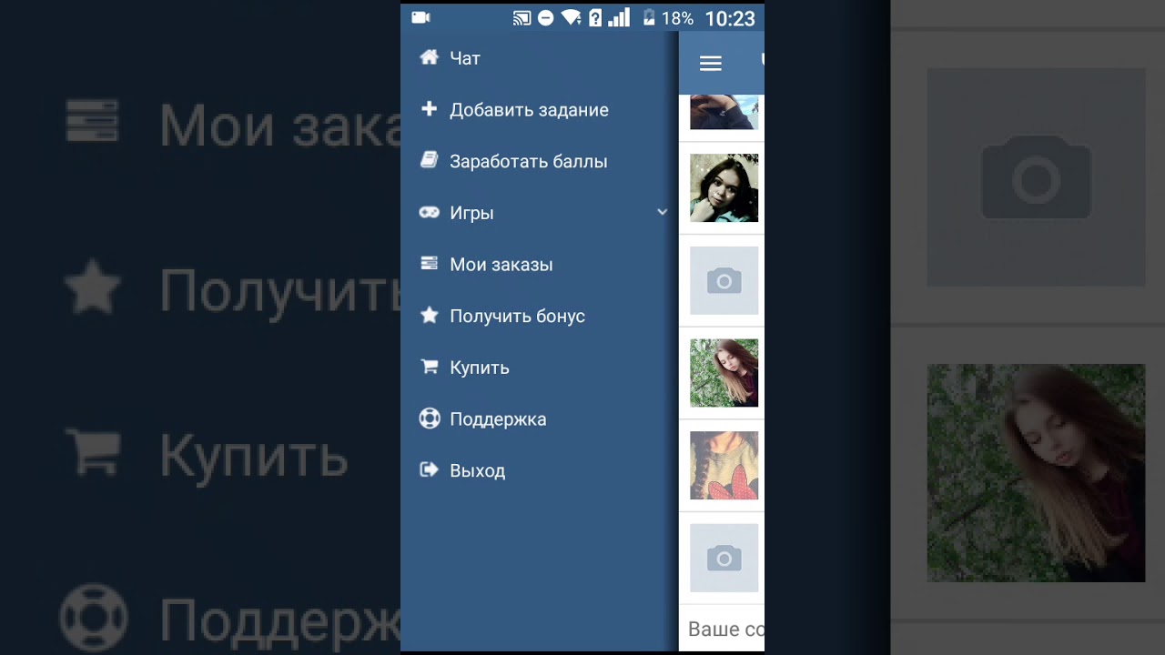
Task: Open the dark-haired girl avatar in chat list
Action: coord(724,188)
